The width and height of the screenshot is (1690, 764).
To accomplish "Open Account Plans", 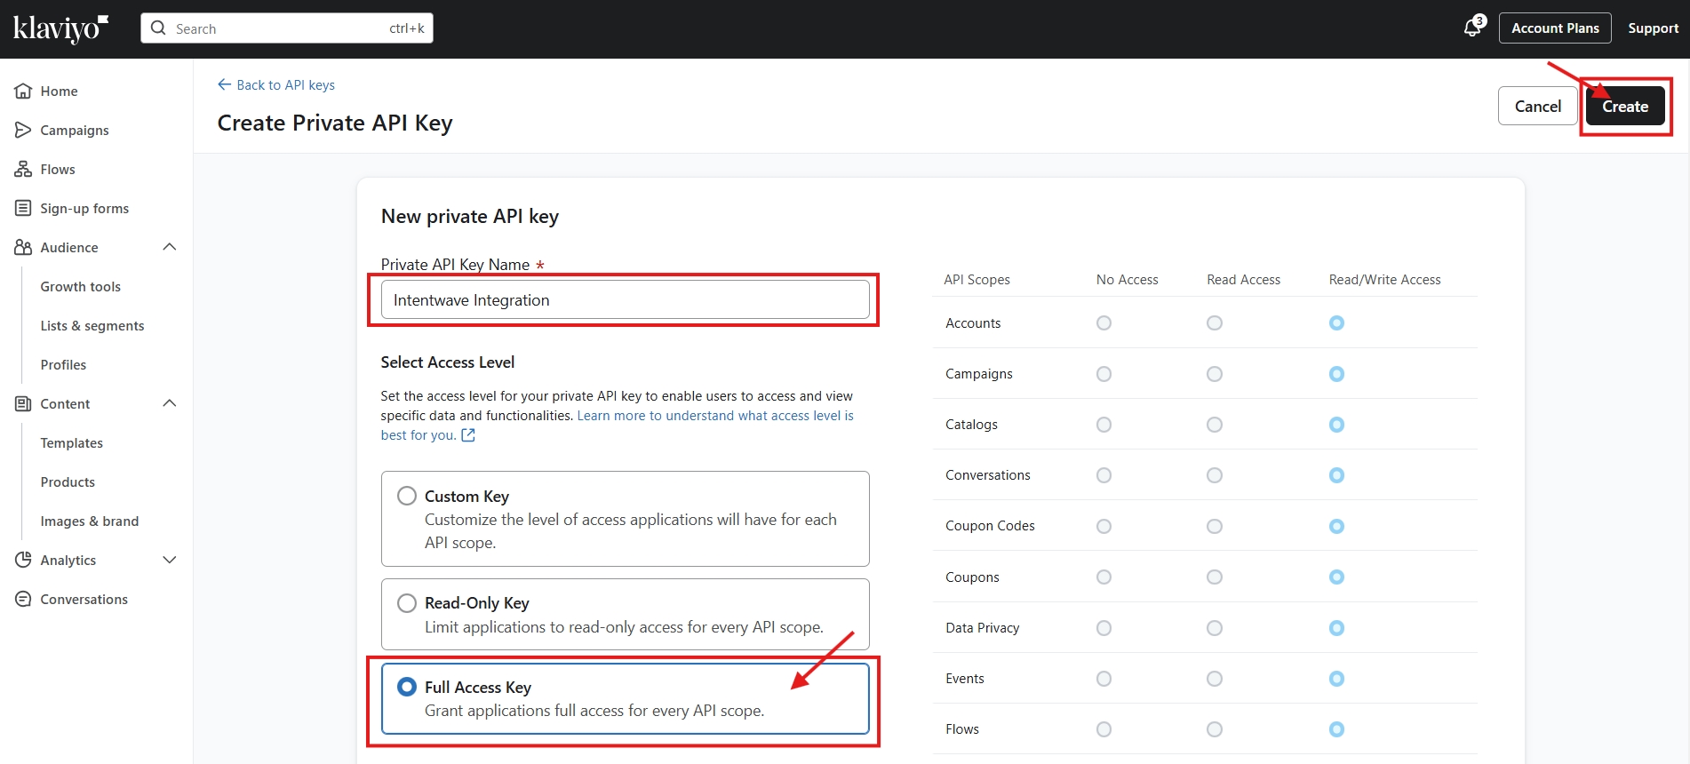I will [1555, 28].
